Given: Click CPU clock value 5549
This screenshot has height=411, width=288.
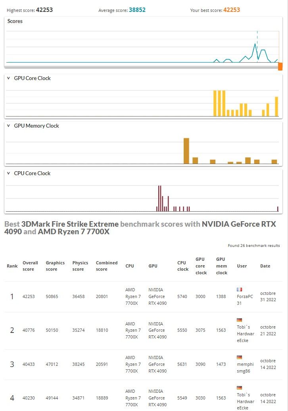Looking at the screenshot, I should tap(182, 398).
